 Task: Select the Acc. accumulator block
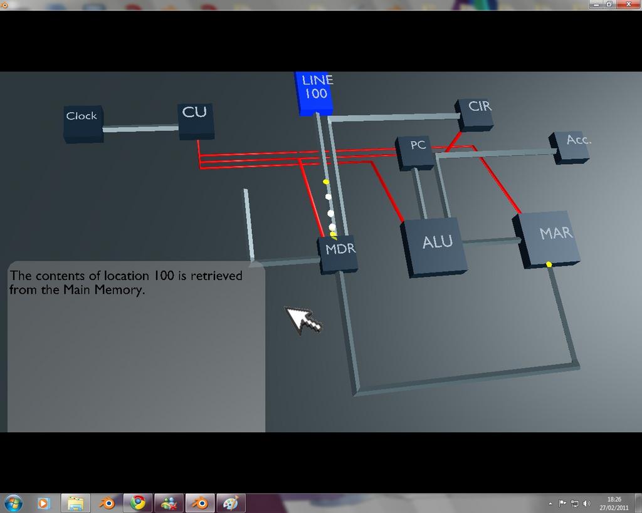click(x=569, y=148)
